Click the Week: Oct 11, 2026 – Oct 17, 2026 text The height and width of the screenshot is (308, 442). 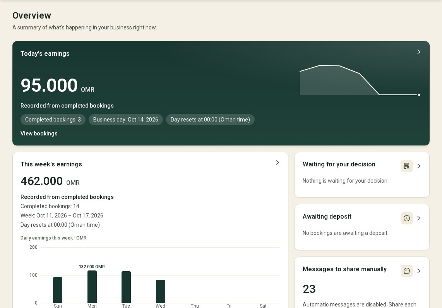pos(62,216)
